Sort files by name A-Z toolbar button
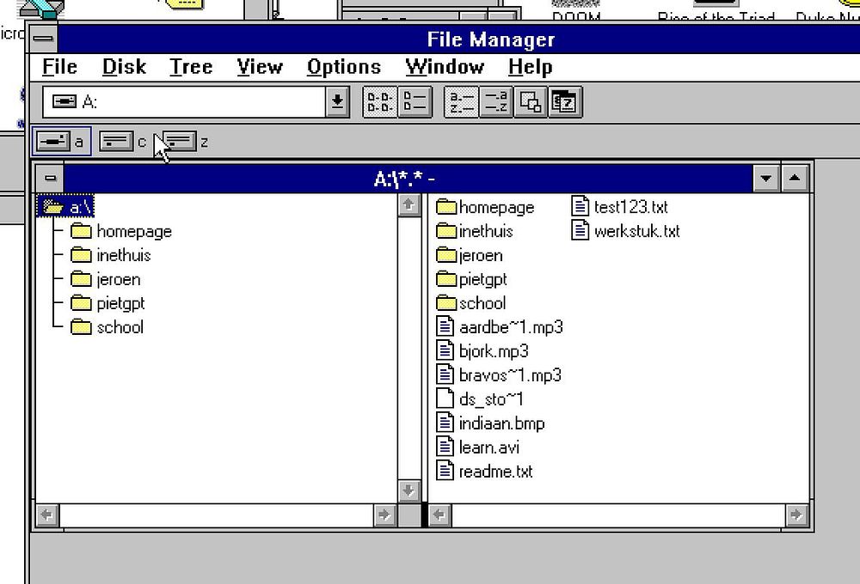860x584 pixels. pyautogui.click(x=461, y=102)
